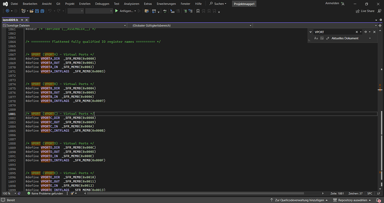Click the Open File folder icon

[32, 11]
